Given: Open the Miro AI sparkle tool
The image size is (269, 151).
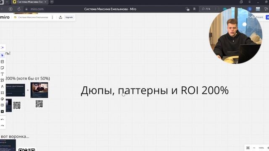Looking at the screenshot, I should 2,47.
